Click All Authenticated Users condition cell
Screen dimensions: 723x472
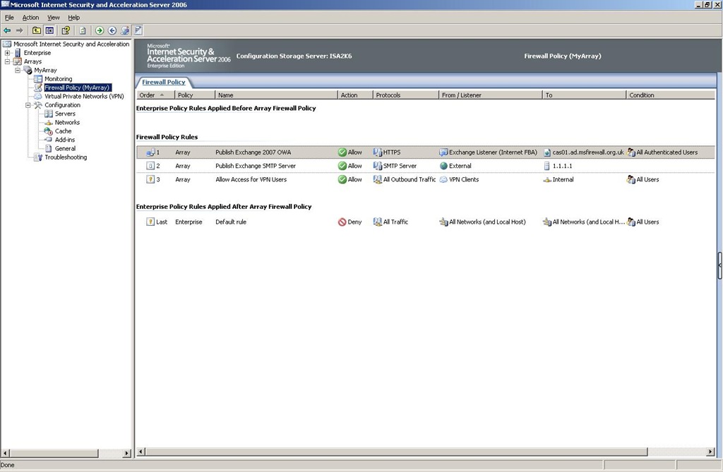662,152
